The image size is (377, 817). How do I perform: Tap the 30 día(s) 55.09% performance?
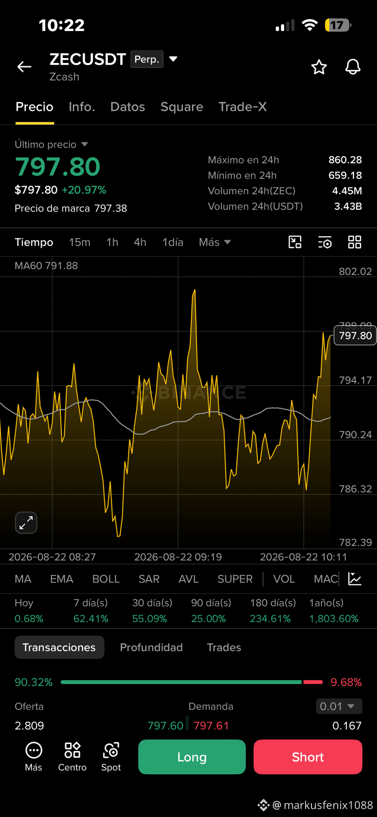click(x=152, y=611)
